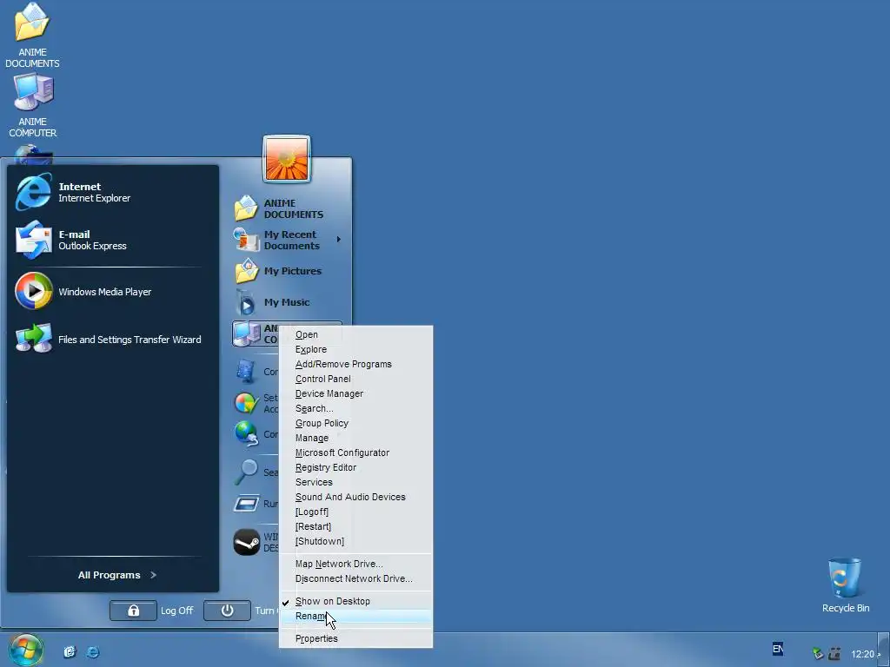Click the Log Off lock button
Viewport: 890px width, 667px height.
click(x=133, y=611)
